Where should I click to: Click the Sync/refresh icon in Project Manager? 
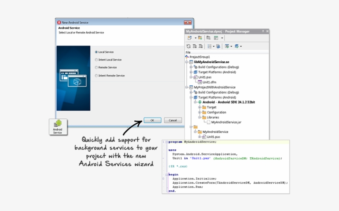tap(189, 46)
